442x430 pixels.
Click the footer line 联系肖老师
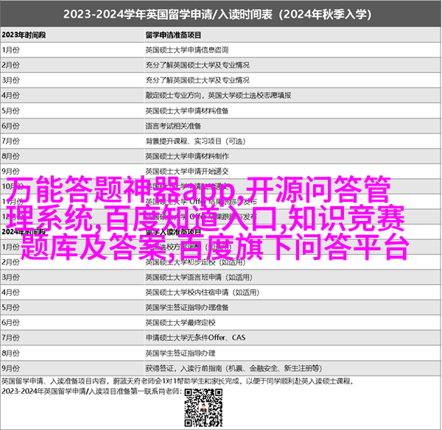pos(91,392)
